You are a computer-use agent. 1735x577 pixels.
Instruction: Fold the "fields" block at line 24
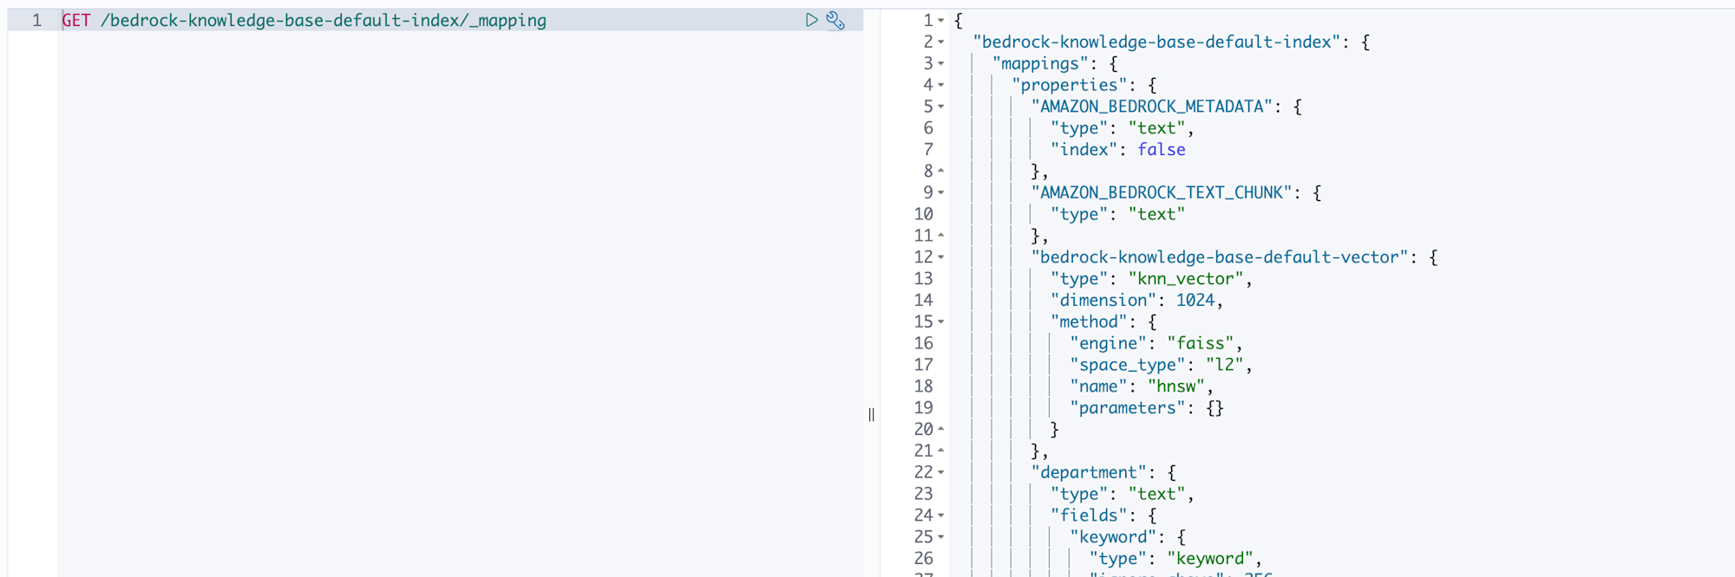click(x=941, y=515)
